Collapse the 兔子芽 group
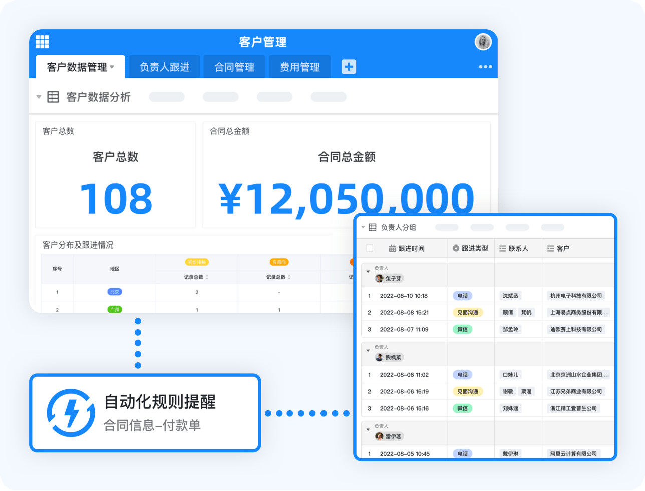This screenshot has height=491, width=645. [x=368, y=272]
